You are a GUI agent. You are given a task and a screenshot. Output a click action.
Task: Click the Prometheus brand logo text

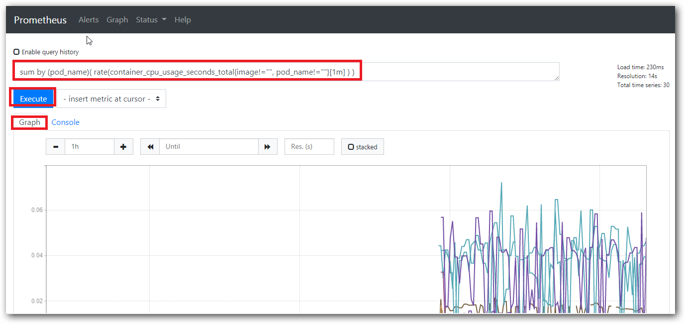(40, 20)
